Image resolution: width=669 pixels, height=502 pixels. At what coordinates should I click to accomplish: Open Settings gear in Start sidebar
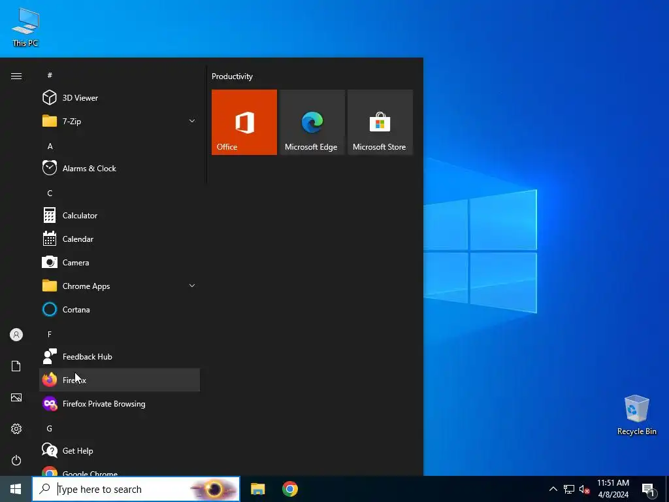pos(16,429)
